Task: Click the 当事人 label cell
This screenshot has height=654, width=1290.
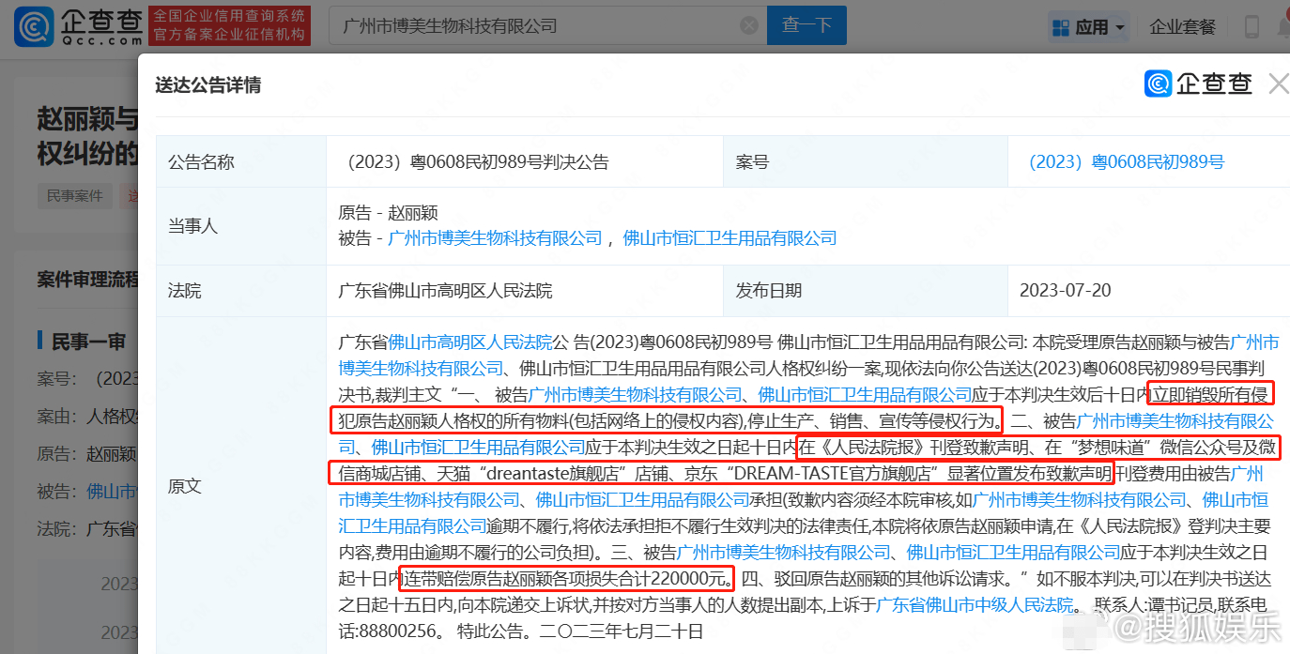Action: pyautogui.click(x=241, y=226)
